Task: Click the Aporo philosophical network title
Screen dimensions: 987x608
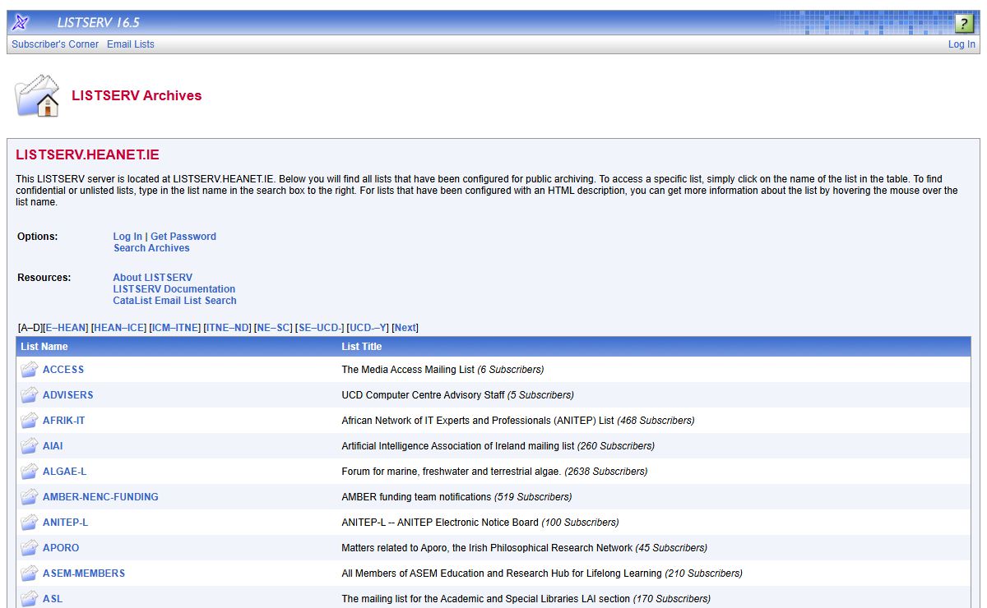Action: 487,548
